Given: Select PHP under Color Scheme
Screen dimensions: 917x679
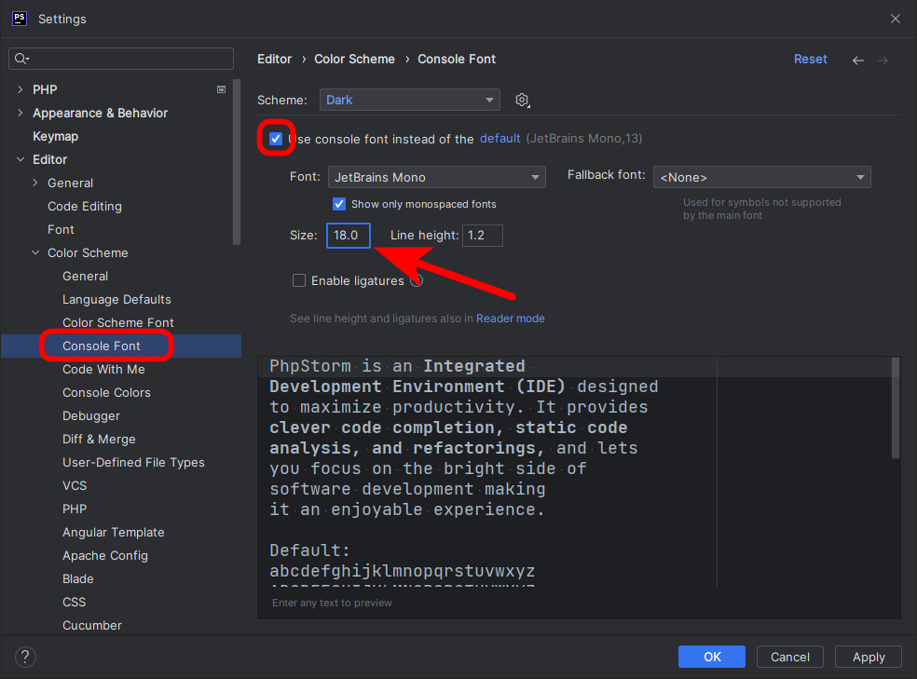Looking at the screenshot, I should (75, 509).
